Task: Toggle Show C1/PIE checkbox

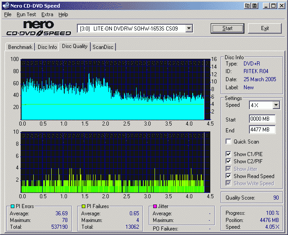Action: pyautogui.click(x=228, y=154)
